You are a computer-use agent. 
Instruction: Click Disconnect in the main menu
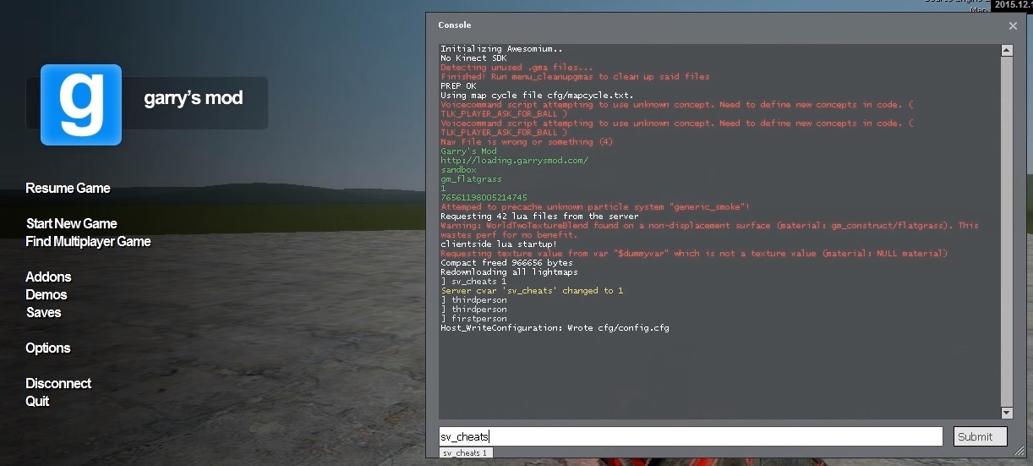[58, 384]
